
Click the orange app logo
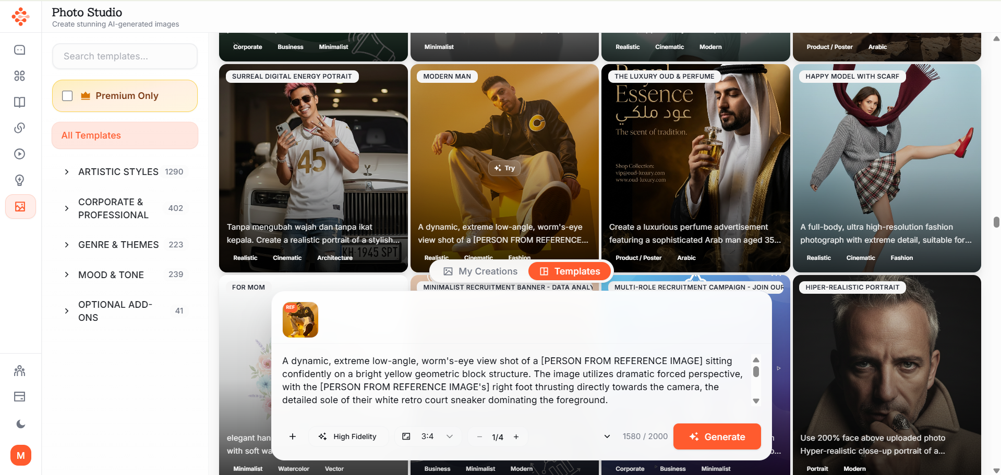coord(20,16)
